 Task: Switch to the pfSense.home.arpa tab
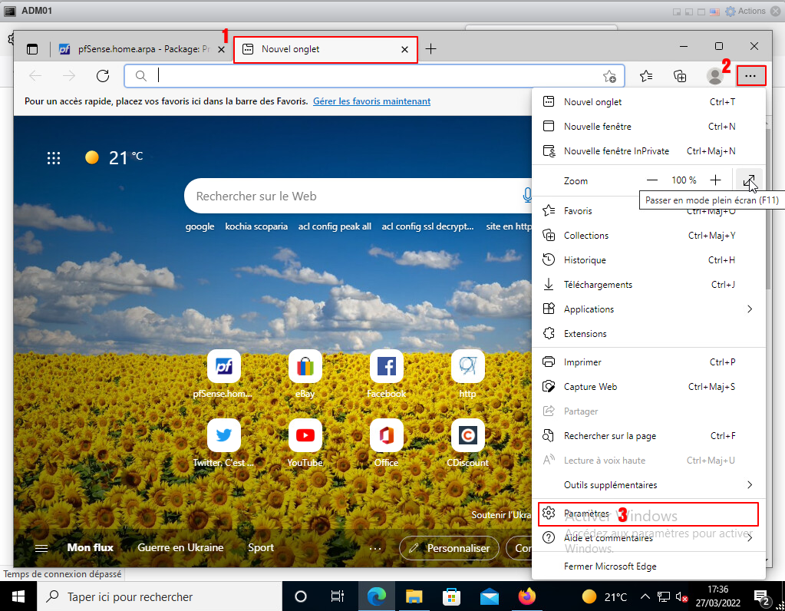point(142,49)
